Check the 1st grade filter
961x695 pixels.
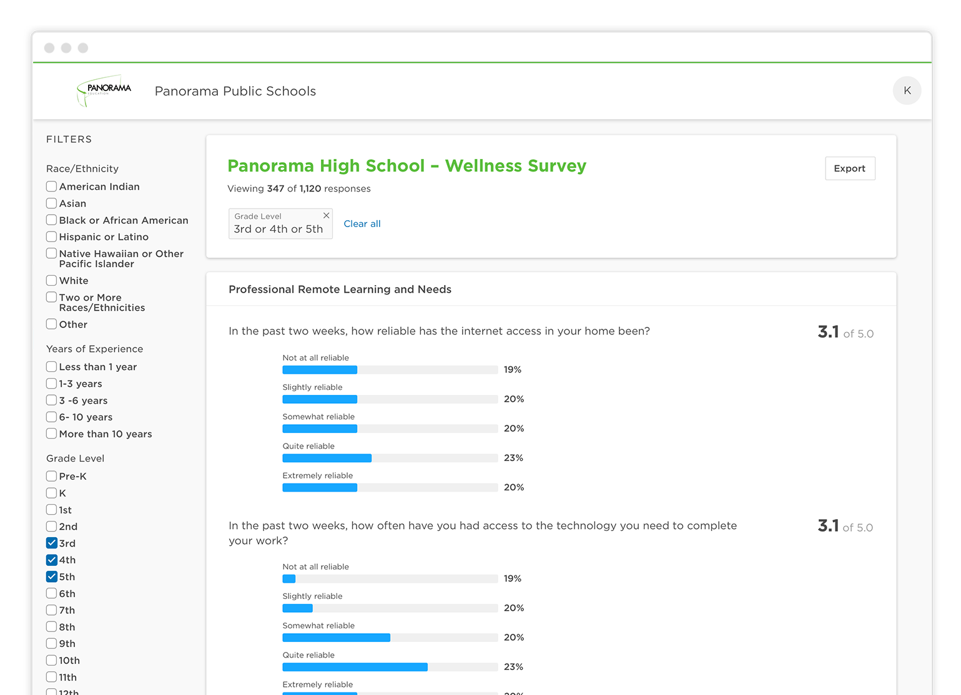coord(52,510)
